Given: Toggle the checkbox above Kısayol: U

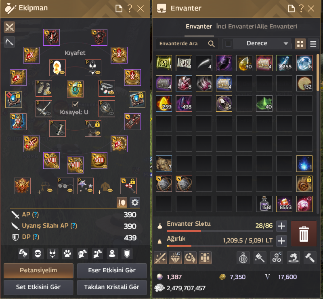Looking at the screenshot, I should tap(76, 104).
